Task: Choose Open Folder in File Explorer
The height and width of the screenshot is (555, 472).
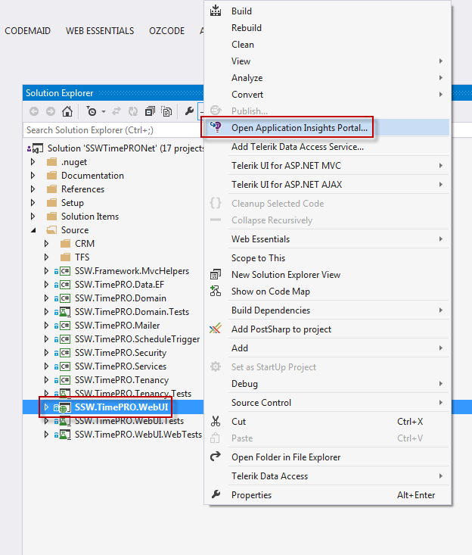Action: (x=286, y=457)
